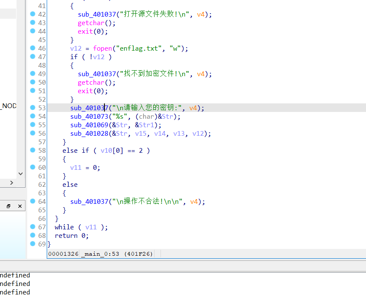Click getchar call on line 43
Image resolution: width=366 pixels, height=297 pixels.
click(91, 23)
